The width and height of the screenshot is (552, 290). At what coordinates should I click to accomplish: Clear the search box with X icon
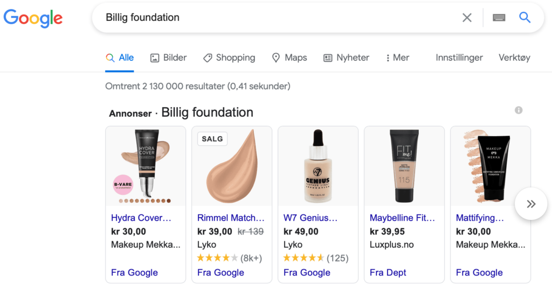point(467,18)
